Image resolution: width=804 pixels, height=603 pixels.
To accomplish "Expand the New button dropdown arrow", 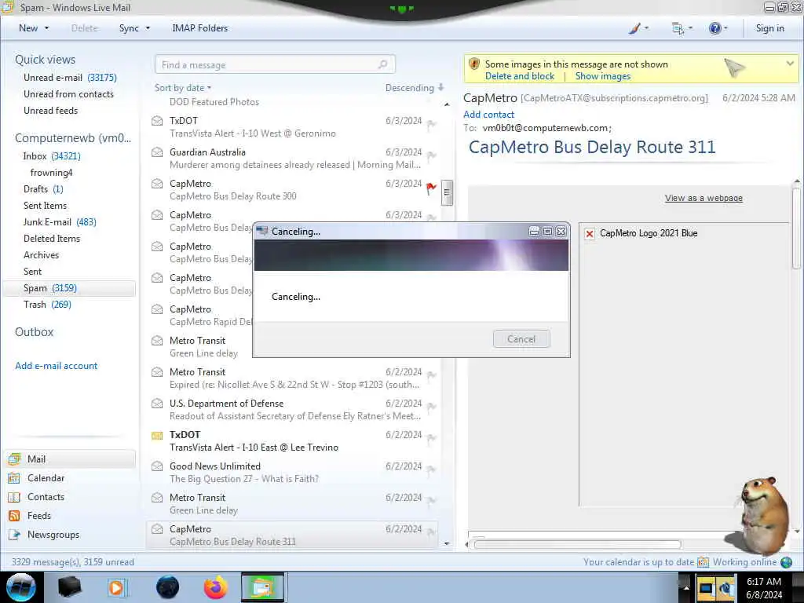I will (46, 28).
